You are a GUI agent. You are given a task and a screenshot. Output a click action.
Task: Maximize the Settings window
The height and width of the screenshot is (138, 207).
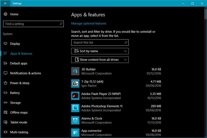(192, 3)
